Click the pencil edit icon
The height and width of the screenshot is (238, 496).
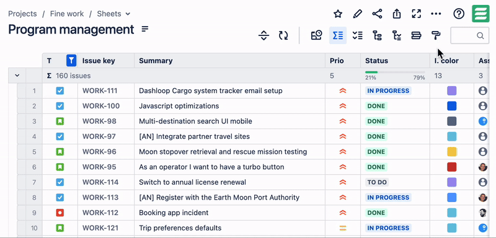[x=357, y=14]
